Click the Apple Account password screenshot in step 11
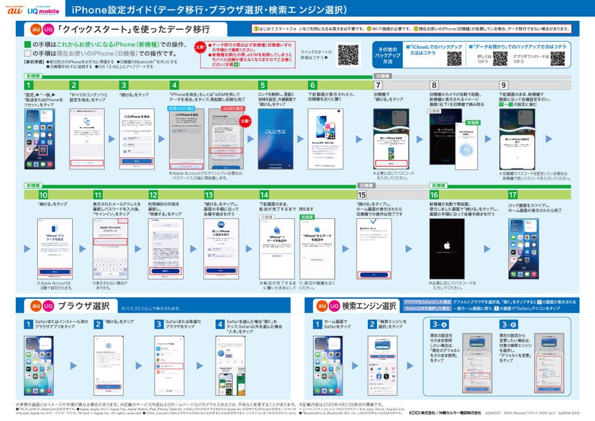Viewport: 595px width, 421px height. click(x=110, y=249)
